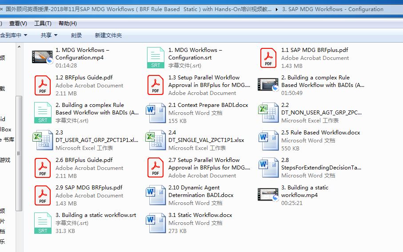Click the 书库 item in navigation pane
This screenshot has height=252, width=403.
pos(9,140)
